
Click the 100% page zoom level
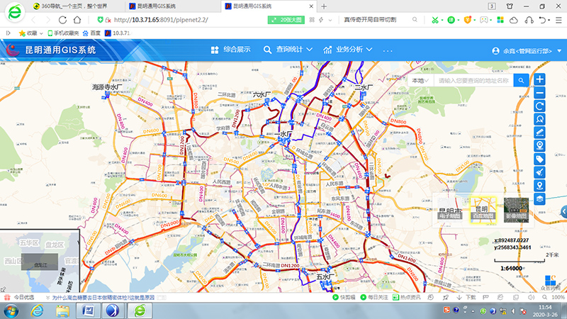coord(558,297)
